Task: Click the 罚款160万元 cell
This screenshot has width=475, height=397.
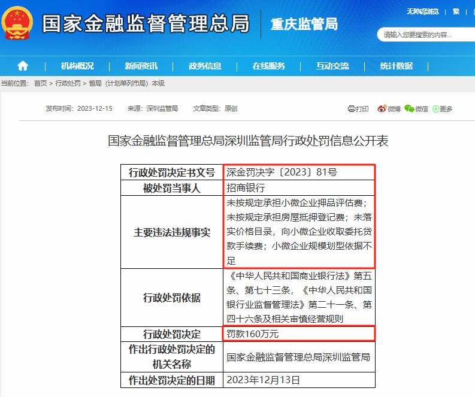Action: 299,334
